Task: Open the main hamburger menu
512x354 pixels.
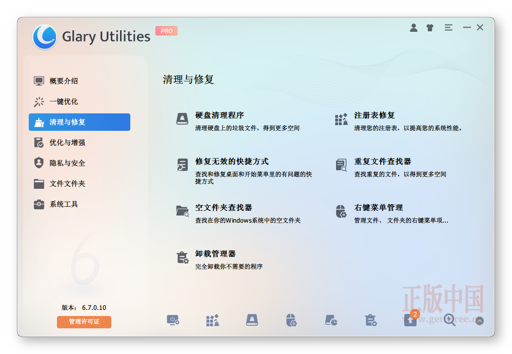Action: (x=449, y=28)
